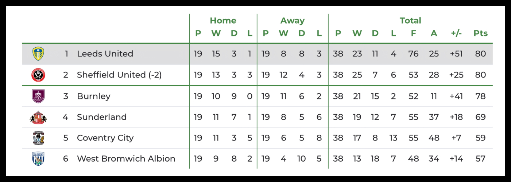Screen dimensions: 511x182
Task: Open the West Bromwich Albion team name
Action: pos(126,159)
